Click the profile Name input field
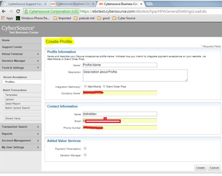Image resolution: width=222 pixels, height=176 pixels. pyautogui.click(x=120, y=65)
